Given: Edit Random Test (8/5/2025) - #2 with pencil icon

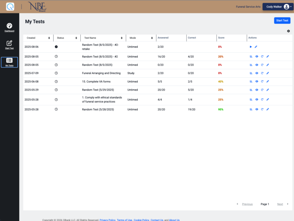Looking at the screenshot, I should [x=268, y=56].
